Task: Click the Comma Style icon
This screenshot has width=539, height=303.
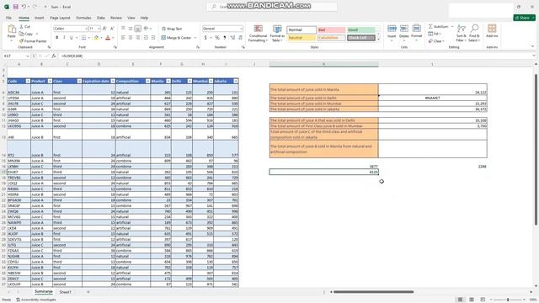Action: pos(225,37)
